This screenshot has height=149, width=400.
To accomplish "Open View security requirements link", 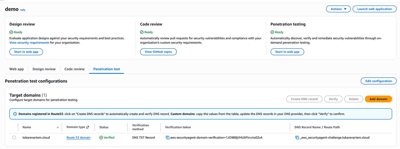I will (29, 43).
